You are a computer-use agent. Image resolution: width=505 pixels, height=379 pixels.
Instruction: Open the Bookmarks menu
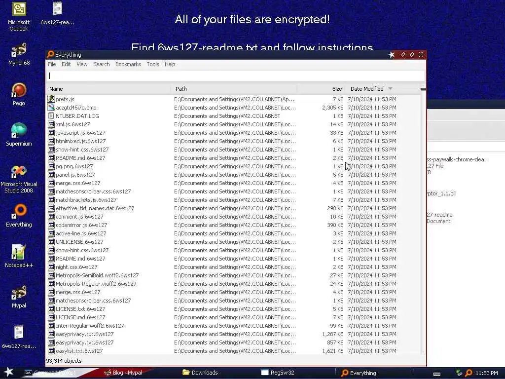128,64
